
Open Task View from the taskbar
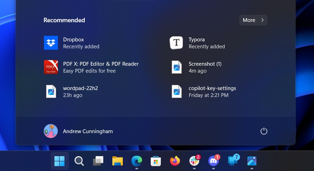click(x=98, y=161)
